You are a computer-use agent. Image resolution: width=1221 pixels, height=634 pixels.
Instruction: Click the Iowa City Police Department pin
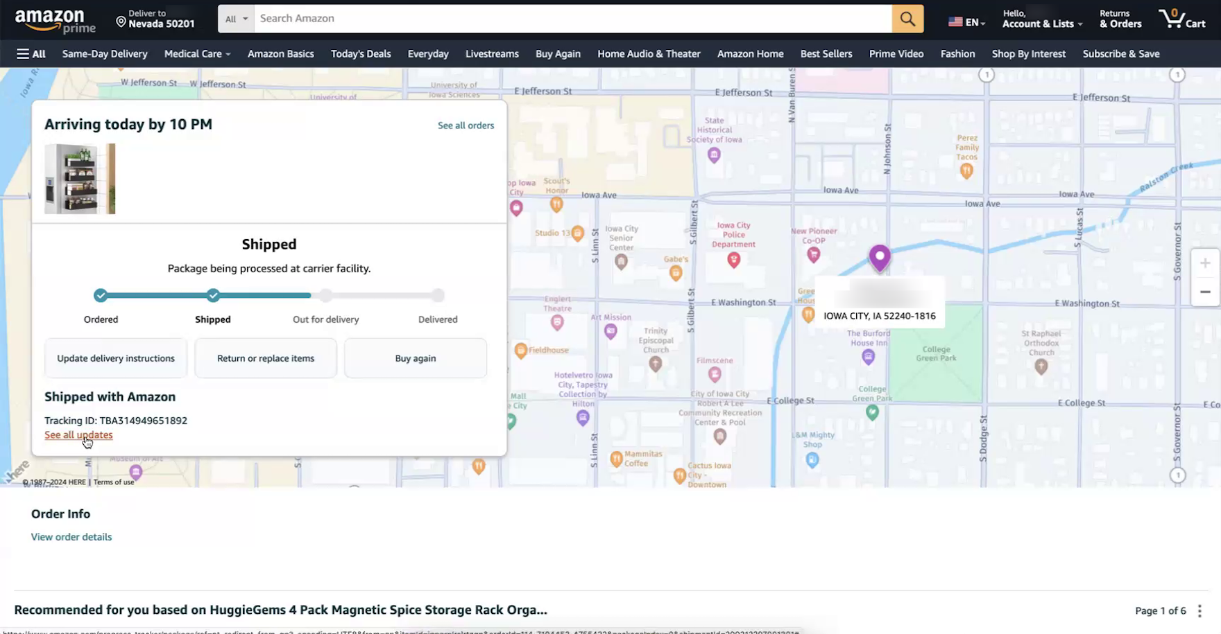733,260
